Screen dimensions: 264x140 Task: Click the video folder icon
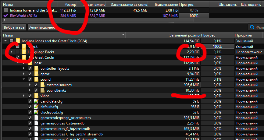point(36,96)
